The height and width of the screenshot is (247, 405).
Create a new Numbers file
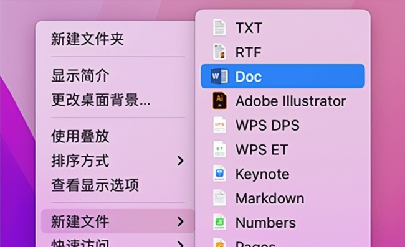tap(283, 223)
